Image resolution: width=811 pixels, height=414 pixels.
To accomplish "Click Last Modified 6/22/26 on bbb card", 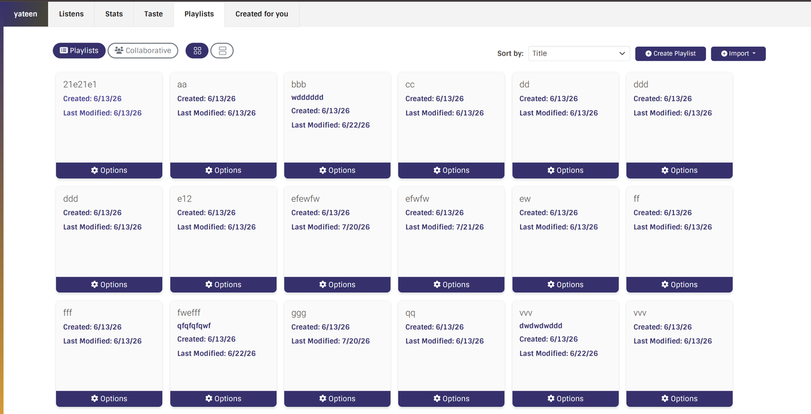I will click(331, 125).
